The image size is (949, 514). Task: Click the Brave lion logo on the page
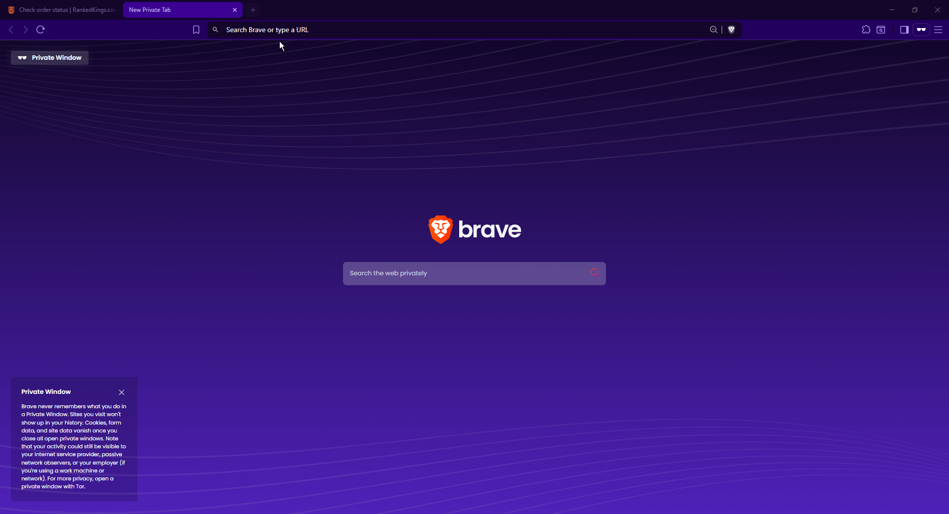[440, 229]
